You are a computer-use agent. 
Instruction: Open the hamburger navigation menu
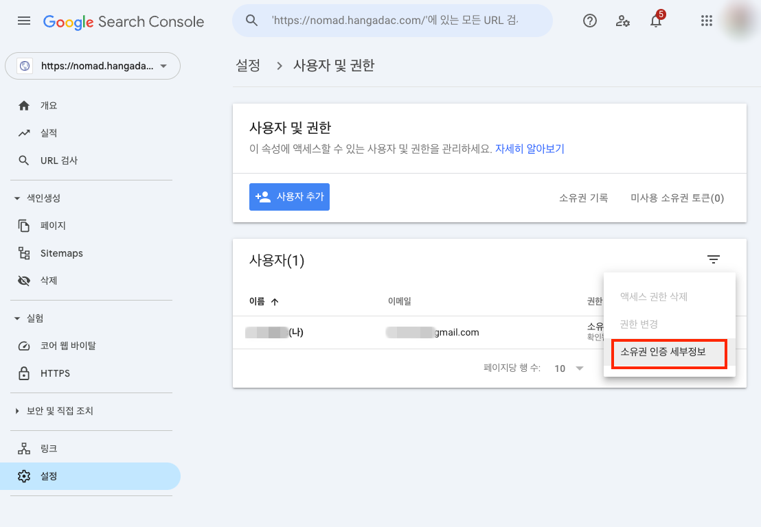point(24,21)
